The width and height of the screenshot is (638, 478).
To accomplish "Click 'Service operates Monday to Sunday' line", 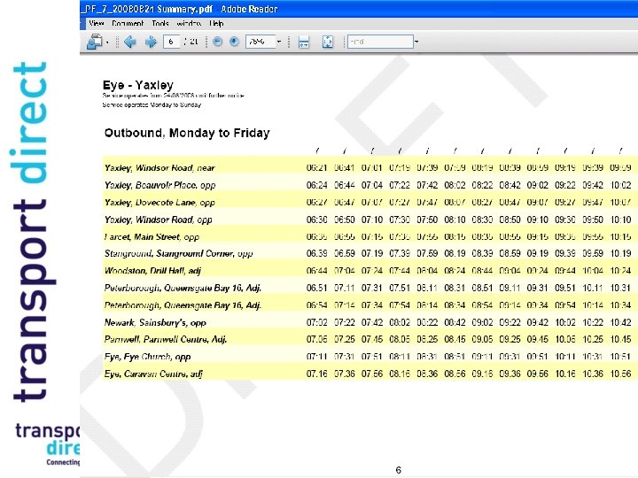I will pos(152,104).
